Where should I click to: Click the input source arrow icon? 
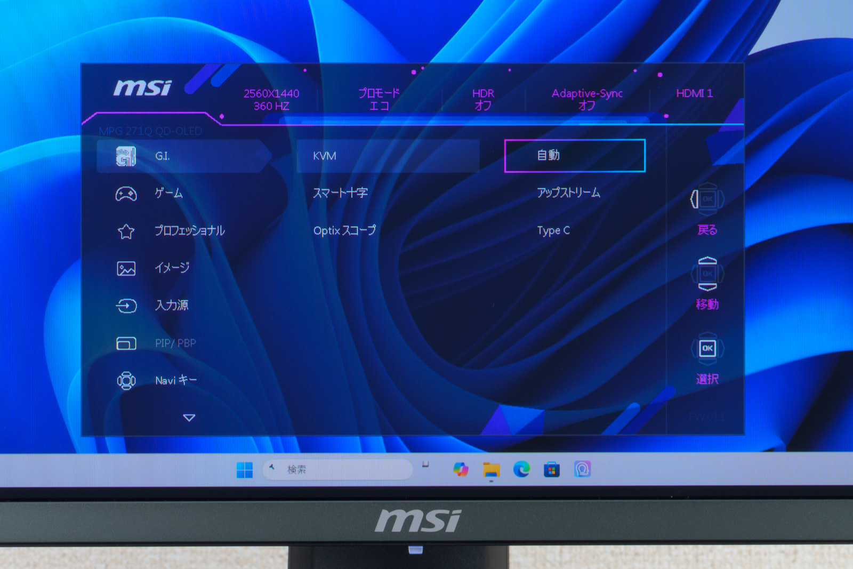126,306
